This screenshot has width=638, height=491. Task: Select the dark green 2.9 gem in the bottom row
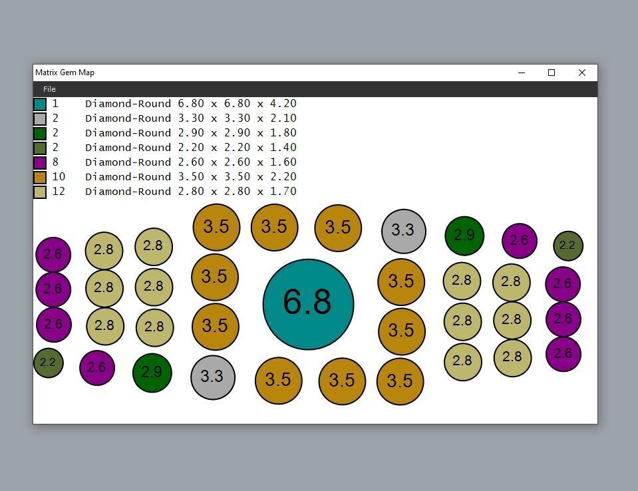(x=152, y=373)
